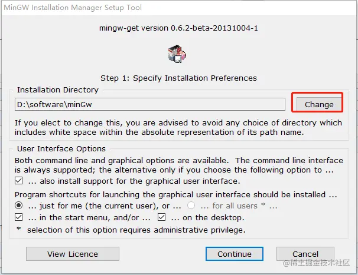Click the Change directory button
Image resolution: width=358 pixels, height=275 pixels.
(x=319, y=104)
